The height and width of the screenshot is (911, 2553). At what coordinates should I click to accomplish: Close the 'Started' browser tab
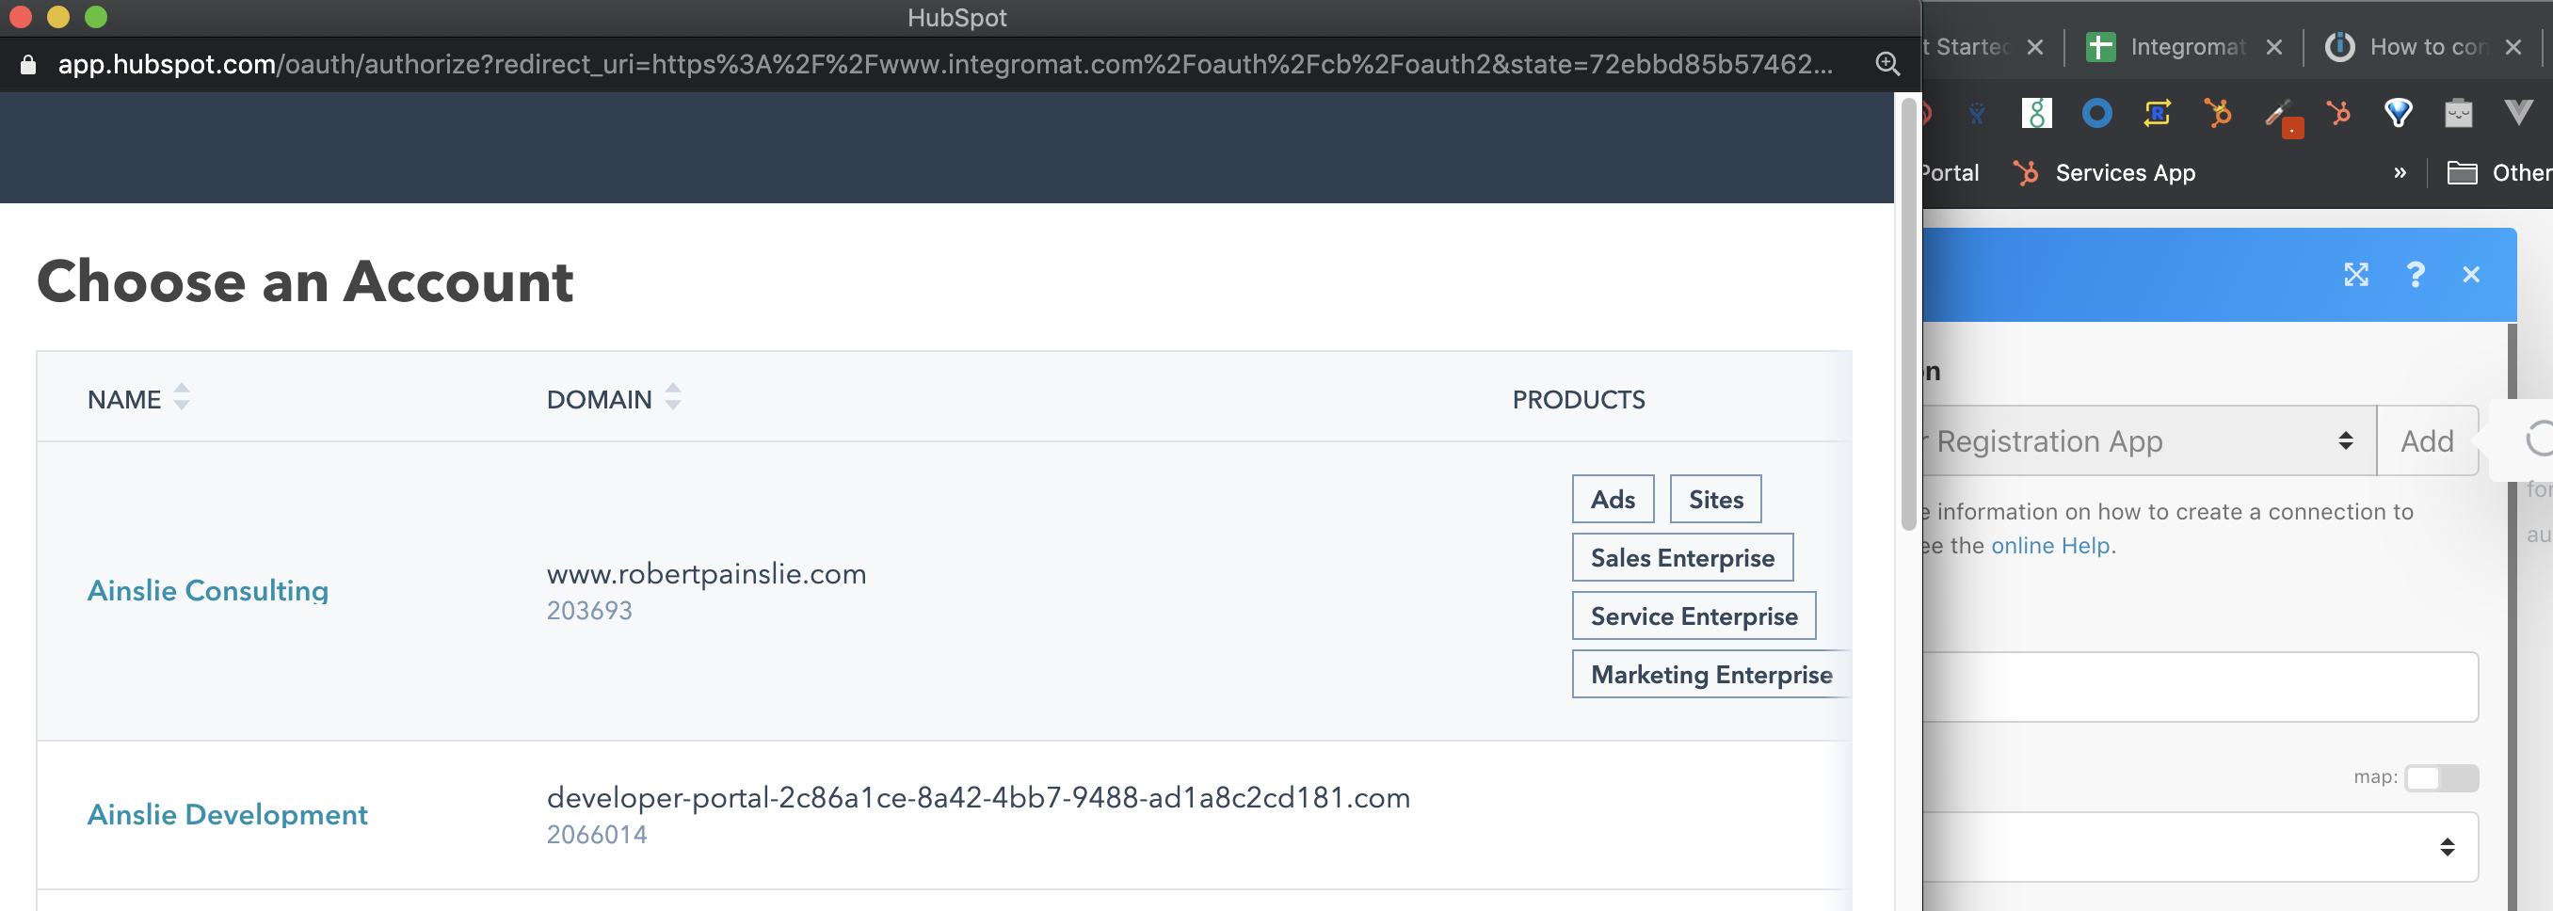[2034, 48]
